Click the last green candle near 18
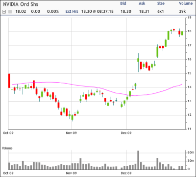Screen dimensions: 196x177 (x=182, y=33)
